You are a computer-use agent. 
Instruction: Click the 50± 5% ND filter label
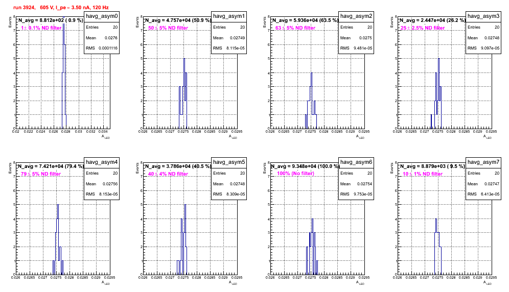click(x=168, y=28)
